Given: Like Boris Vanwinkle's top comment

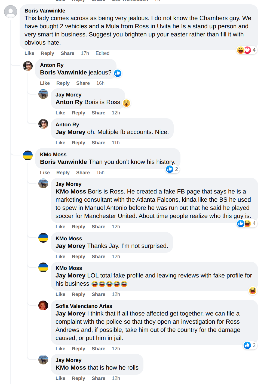Looking at the screenshot, I should click(29, 53).
